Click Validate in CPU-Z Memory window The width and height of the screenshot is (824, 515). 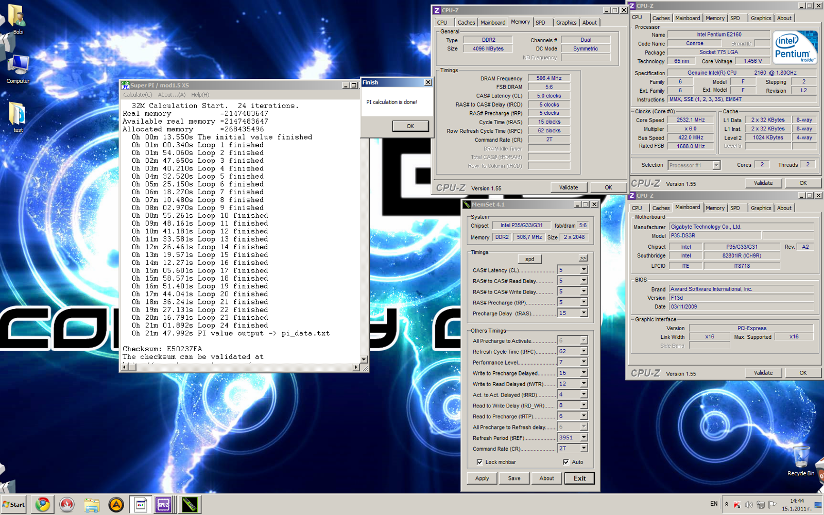pyautogui.click(x=569, y=187)
